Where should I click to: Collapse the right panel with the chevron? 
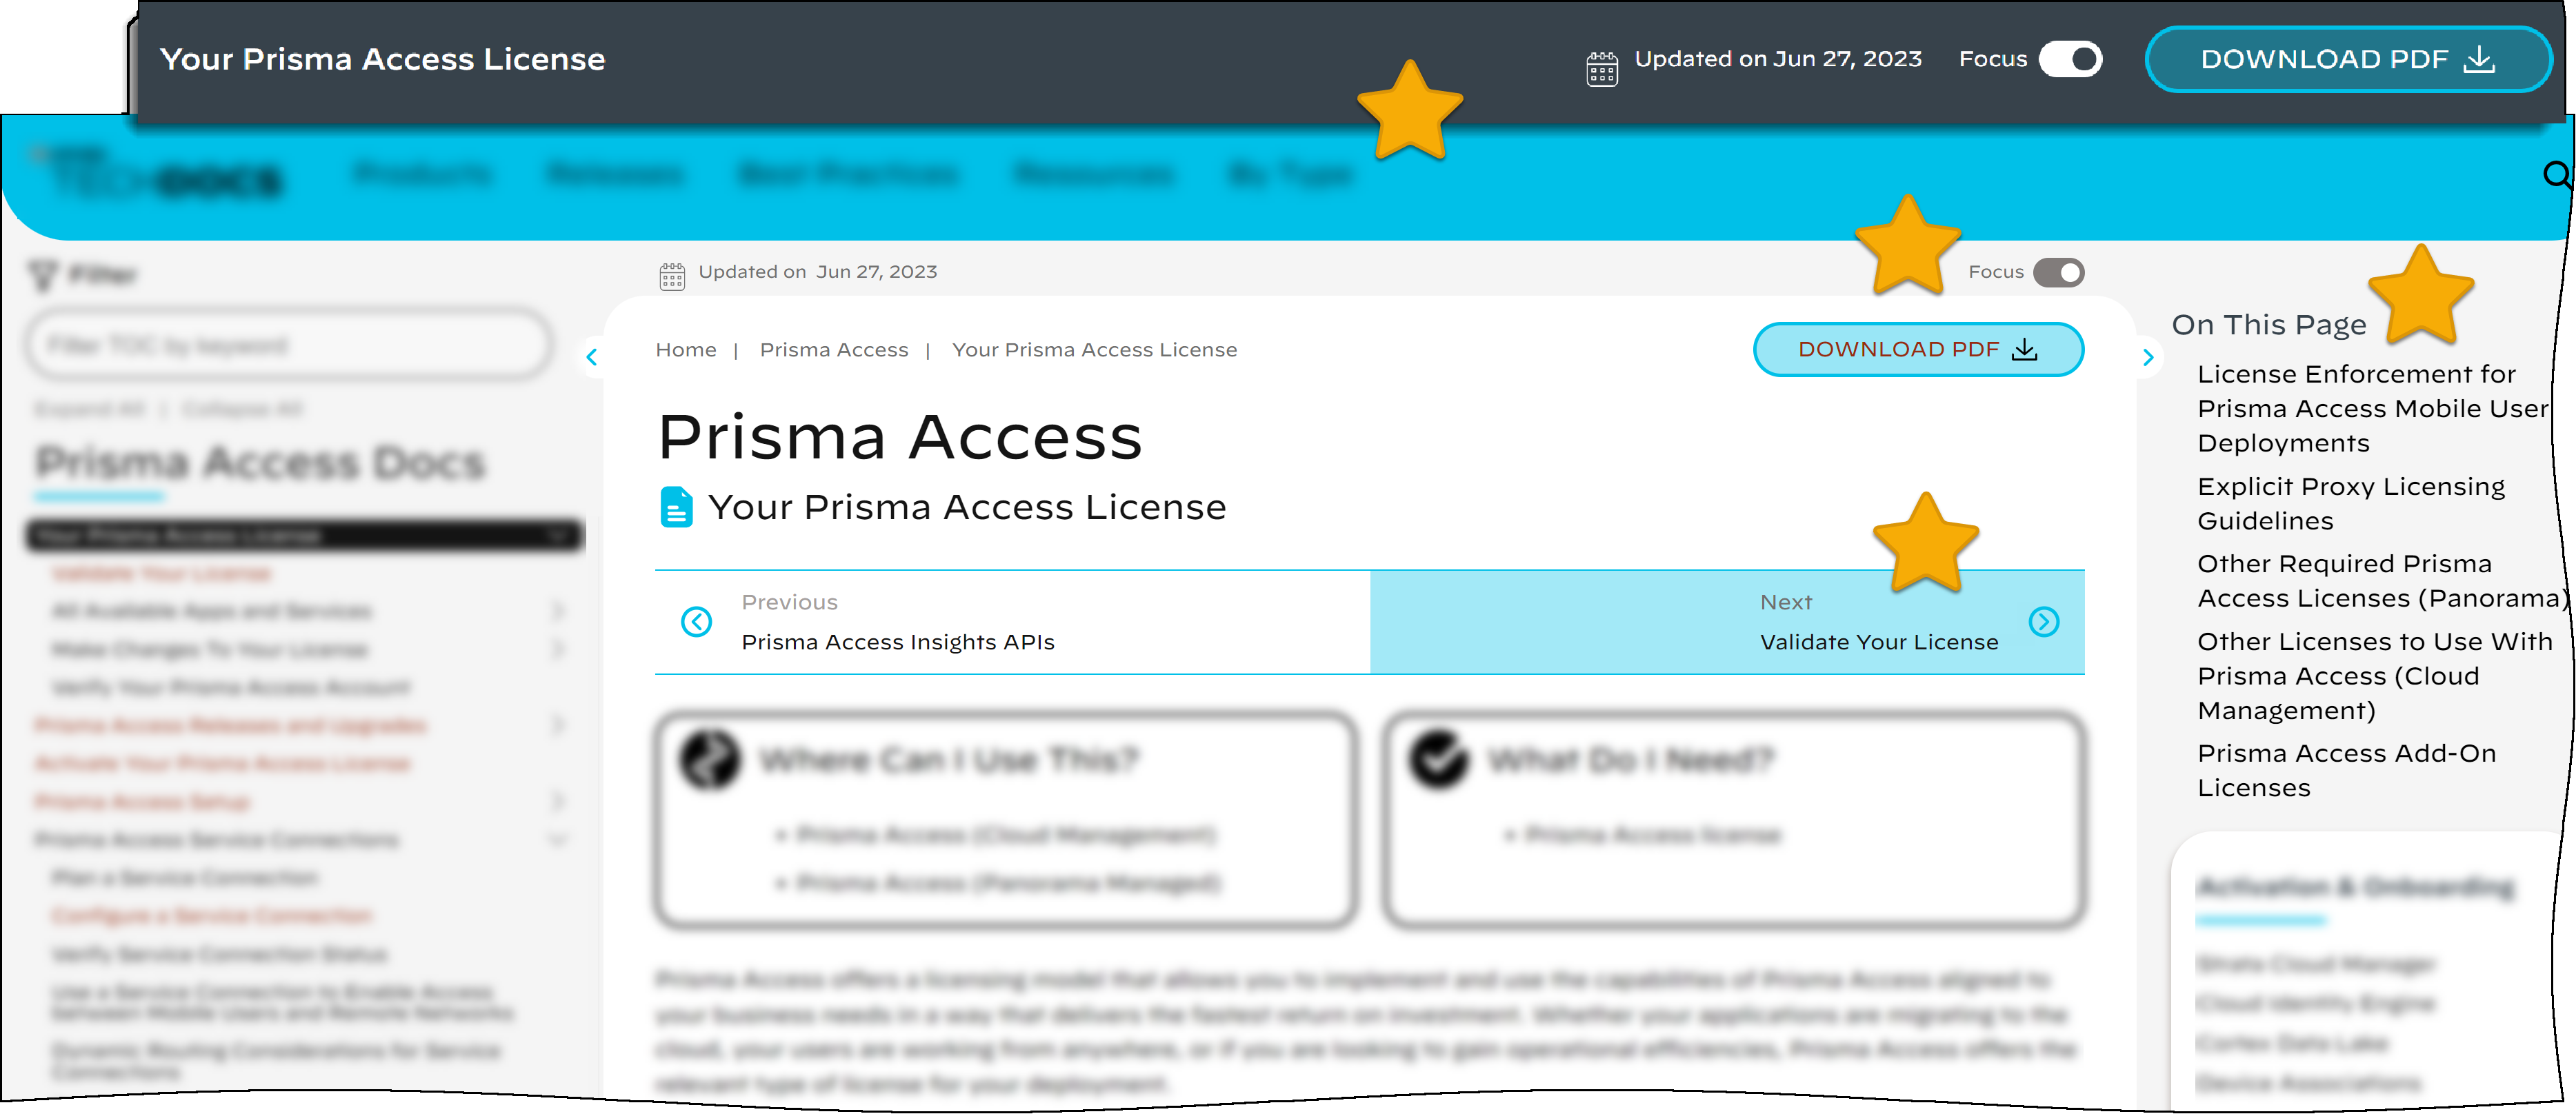[2148, 356]
